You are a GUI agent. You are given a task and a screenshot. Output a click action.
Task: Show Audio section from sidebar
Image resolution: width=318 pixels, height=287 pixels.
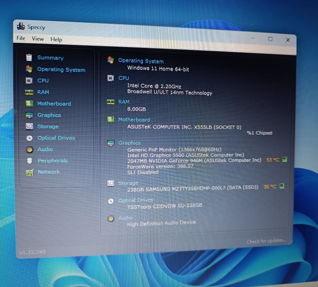pyautogui.click(x=45, y=149)
